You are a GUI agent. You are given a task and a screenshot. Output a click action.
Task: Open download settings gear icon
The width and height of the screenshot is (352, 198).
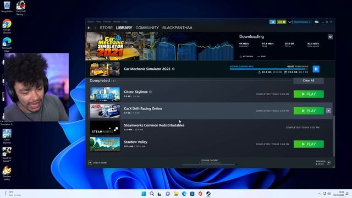(330, 37)
